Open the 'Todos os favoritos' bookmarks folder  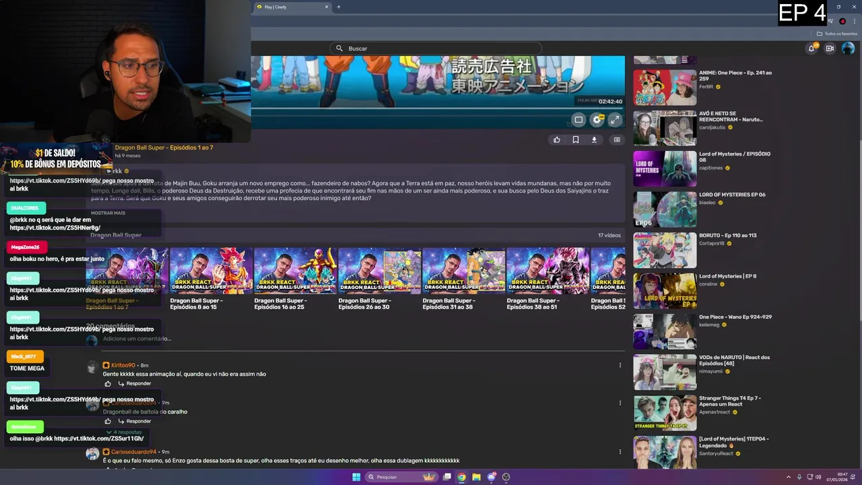tap(837, 34)
